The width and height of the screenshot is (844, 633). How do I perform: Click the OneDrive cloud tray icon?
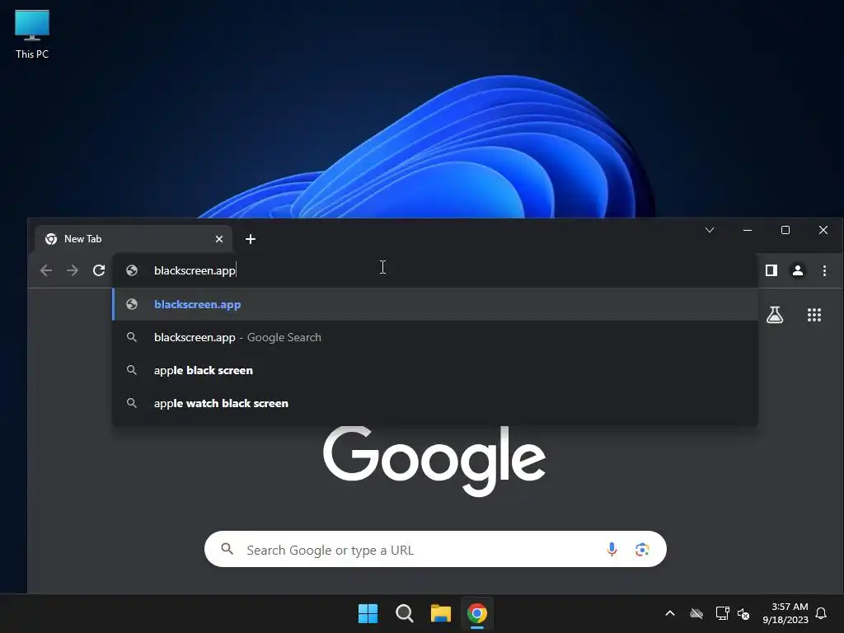tap(696, 613)
